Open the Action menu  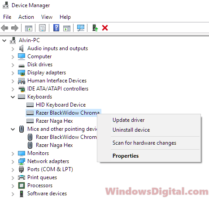[26, 17]
